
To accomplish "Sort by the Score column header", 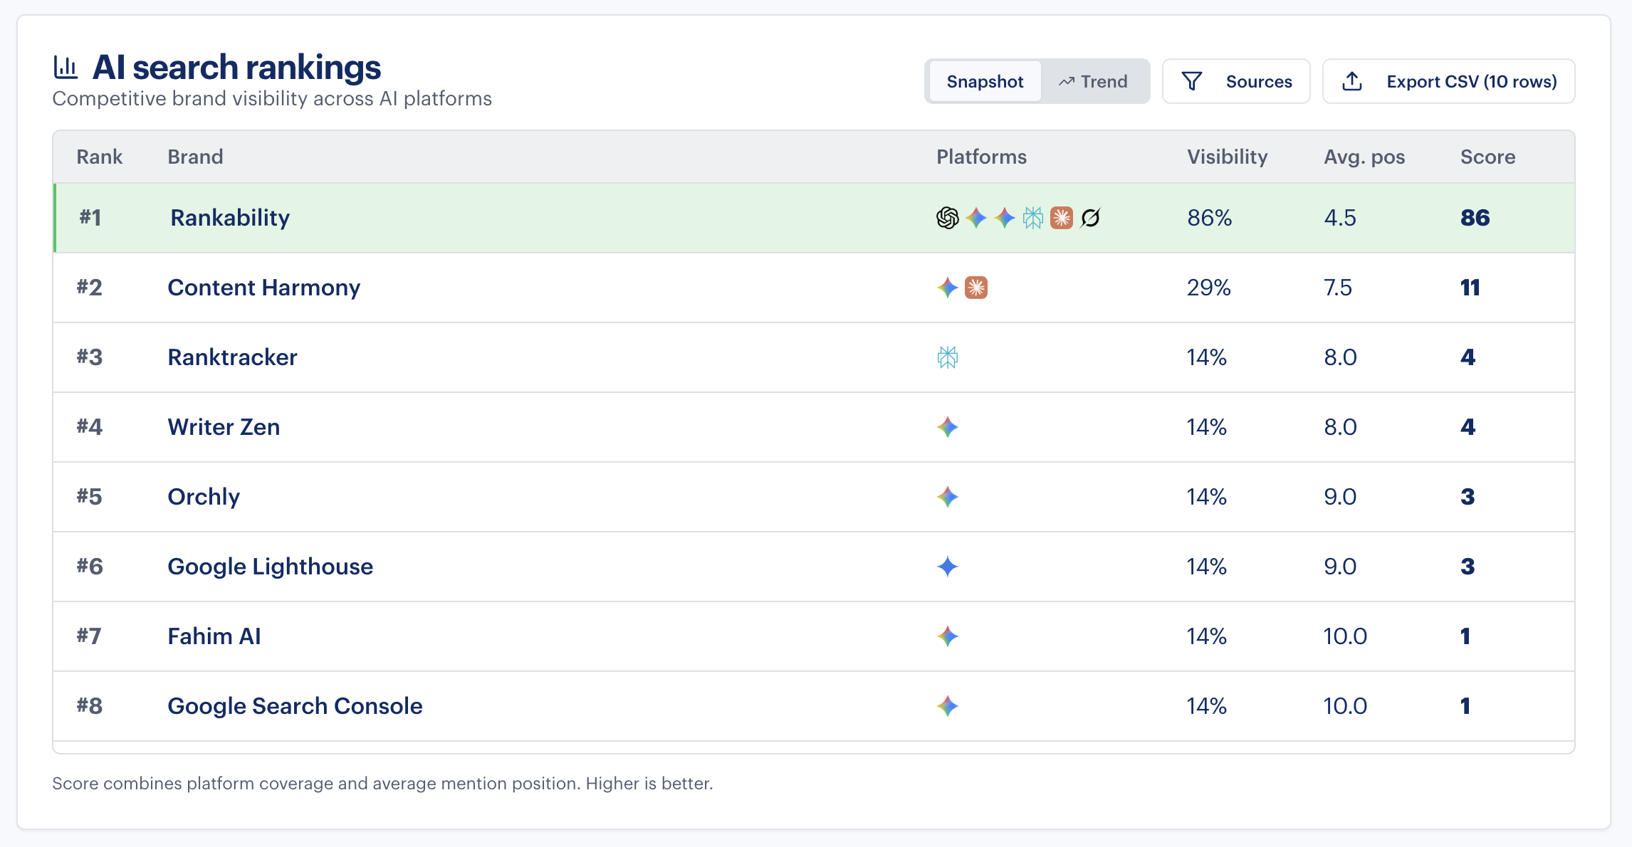I will pos(1487,157).
